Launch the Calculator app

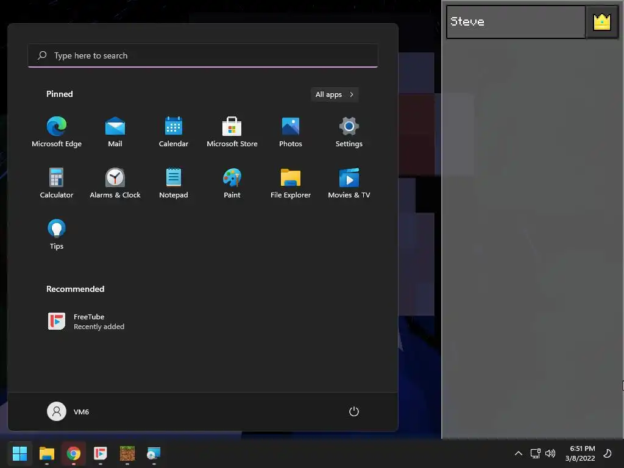click(57, 183)
